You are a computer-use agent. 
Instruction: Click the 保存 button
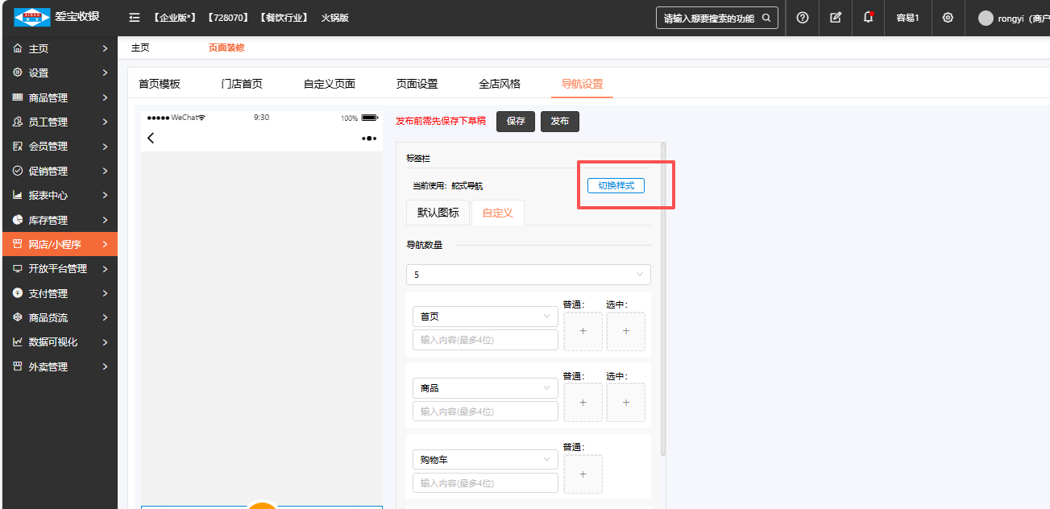click(516, 122)
